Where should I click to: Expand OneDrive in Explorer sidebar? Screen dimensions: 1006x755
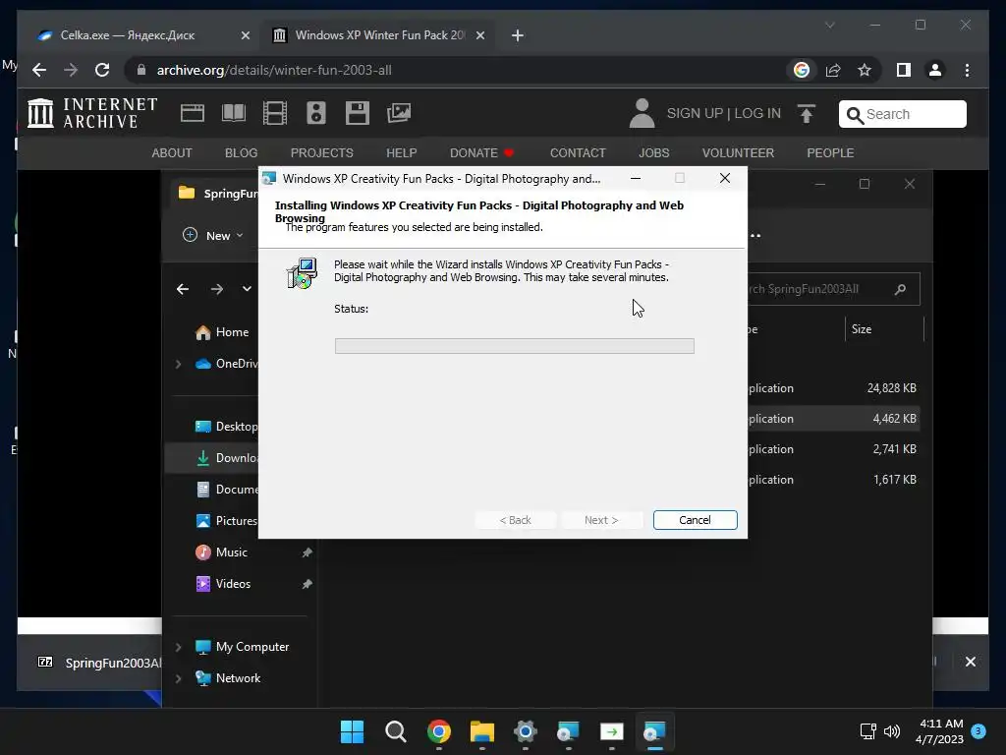(x=179, y=364)
